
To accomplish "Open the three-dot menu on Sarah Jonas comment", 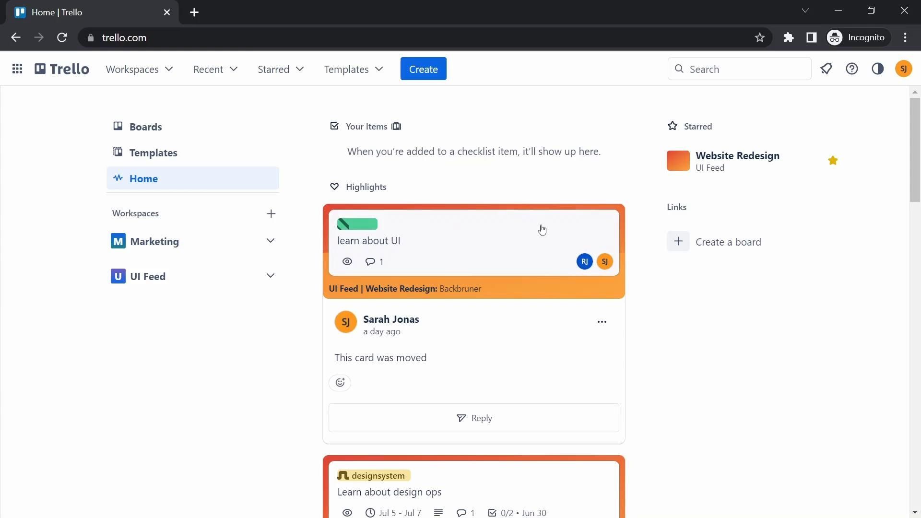I will coord(602,322).
